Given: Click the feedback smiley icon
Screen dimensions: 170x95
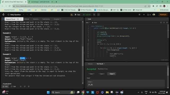Looking at the screenshot, I should [x=29, y=87].
